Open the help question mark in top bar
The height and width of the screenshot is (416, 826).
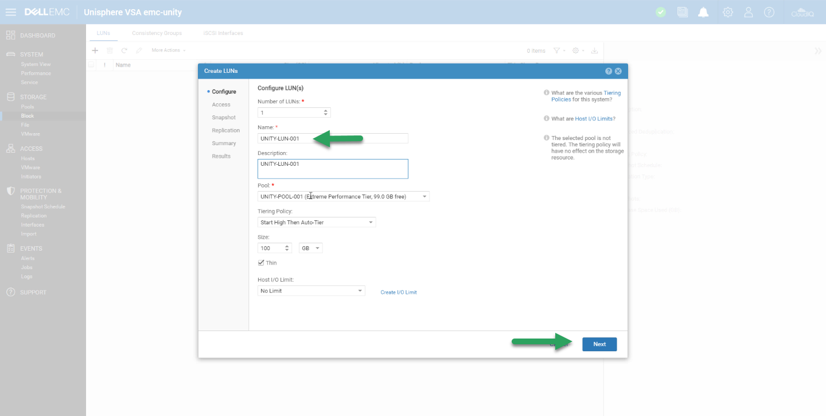[x=769, y=12]
